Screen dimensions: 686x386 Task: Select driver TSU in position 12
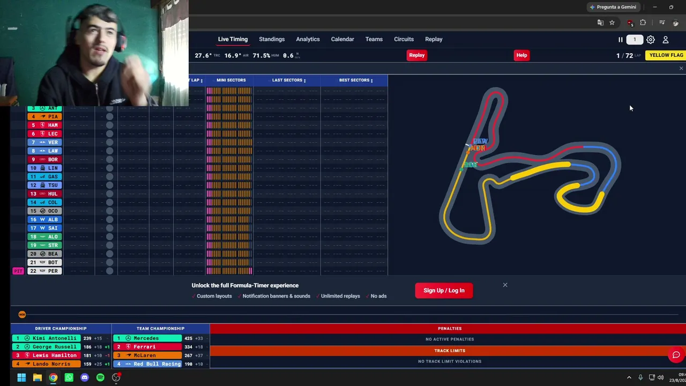(x=44, y=185)
